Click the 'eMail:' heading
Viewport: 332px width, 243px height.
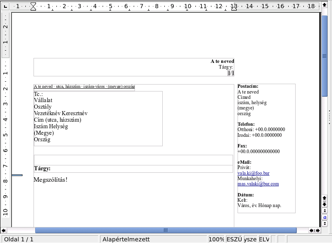pyautogui.click(x=245, y=162)
